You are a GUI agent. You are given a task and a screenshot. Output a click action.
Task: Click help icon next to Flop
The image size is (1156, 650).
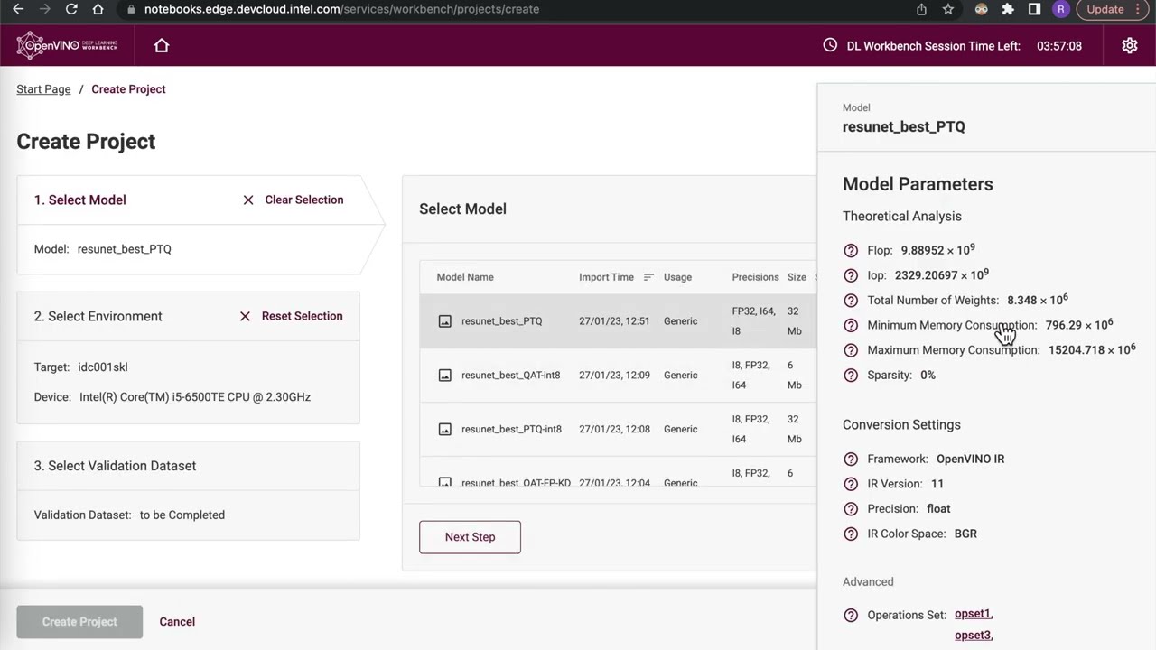coord(851,250)
